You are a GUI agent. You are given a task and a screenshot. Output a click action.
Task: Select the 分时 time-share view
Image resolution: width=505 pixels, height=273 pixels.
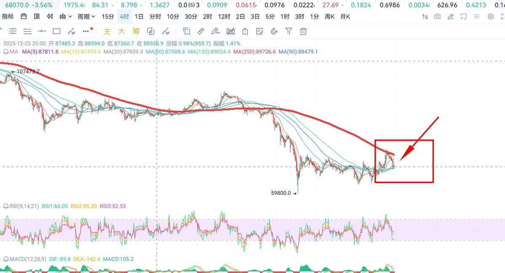(155, 16)
